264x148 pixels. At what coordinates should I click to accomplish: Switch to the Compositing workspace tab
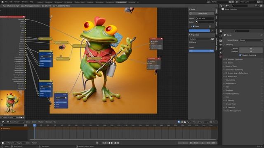pyautogui.click(x=121, y=2)
